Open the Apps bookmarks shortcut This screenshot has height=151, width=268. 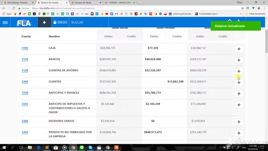pyautogui.click(x=7, y=14)
